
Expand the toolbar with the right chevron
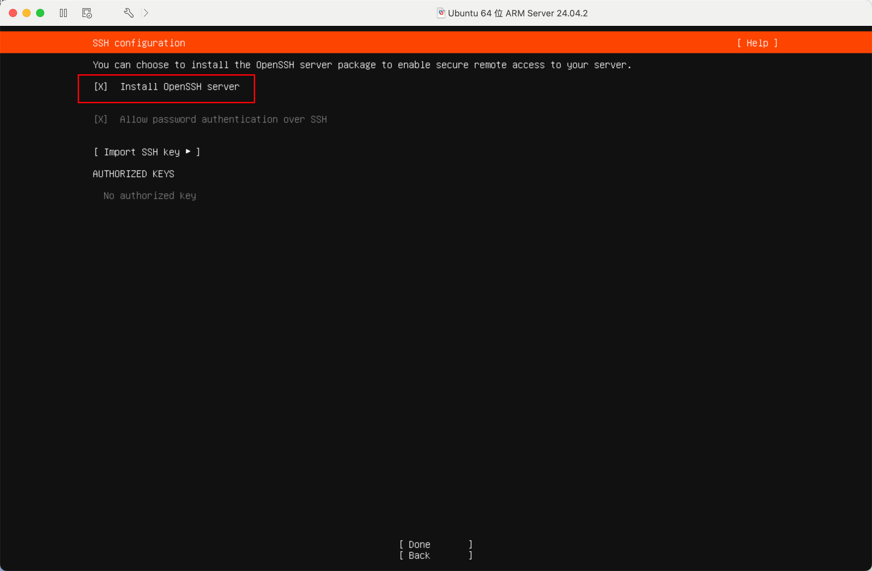(146, 13)
